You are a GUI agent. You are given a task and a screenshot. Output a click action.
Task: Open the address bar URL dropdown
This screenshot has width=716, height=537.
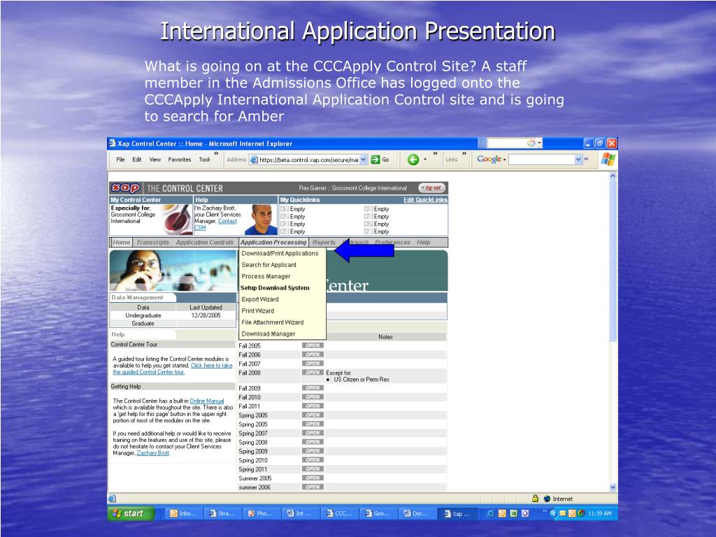pyautogui.click(x=364, y=159)
